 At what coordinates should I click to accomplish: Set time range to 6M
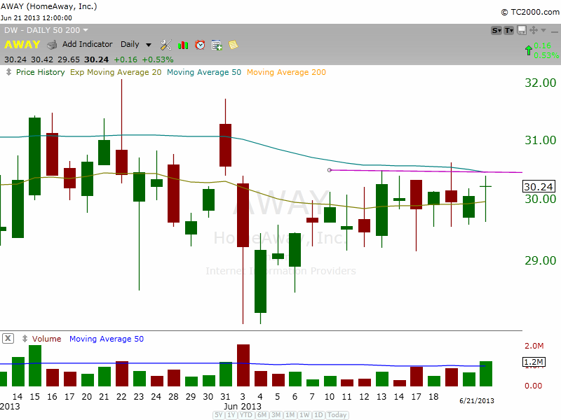pyautogui.click(x=262, y=415)
